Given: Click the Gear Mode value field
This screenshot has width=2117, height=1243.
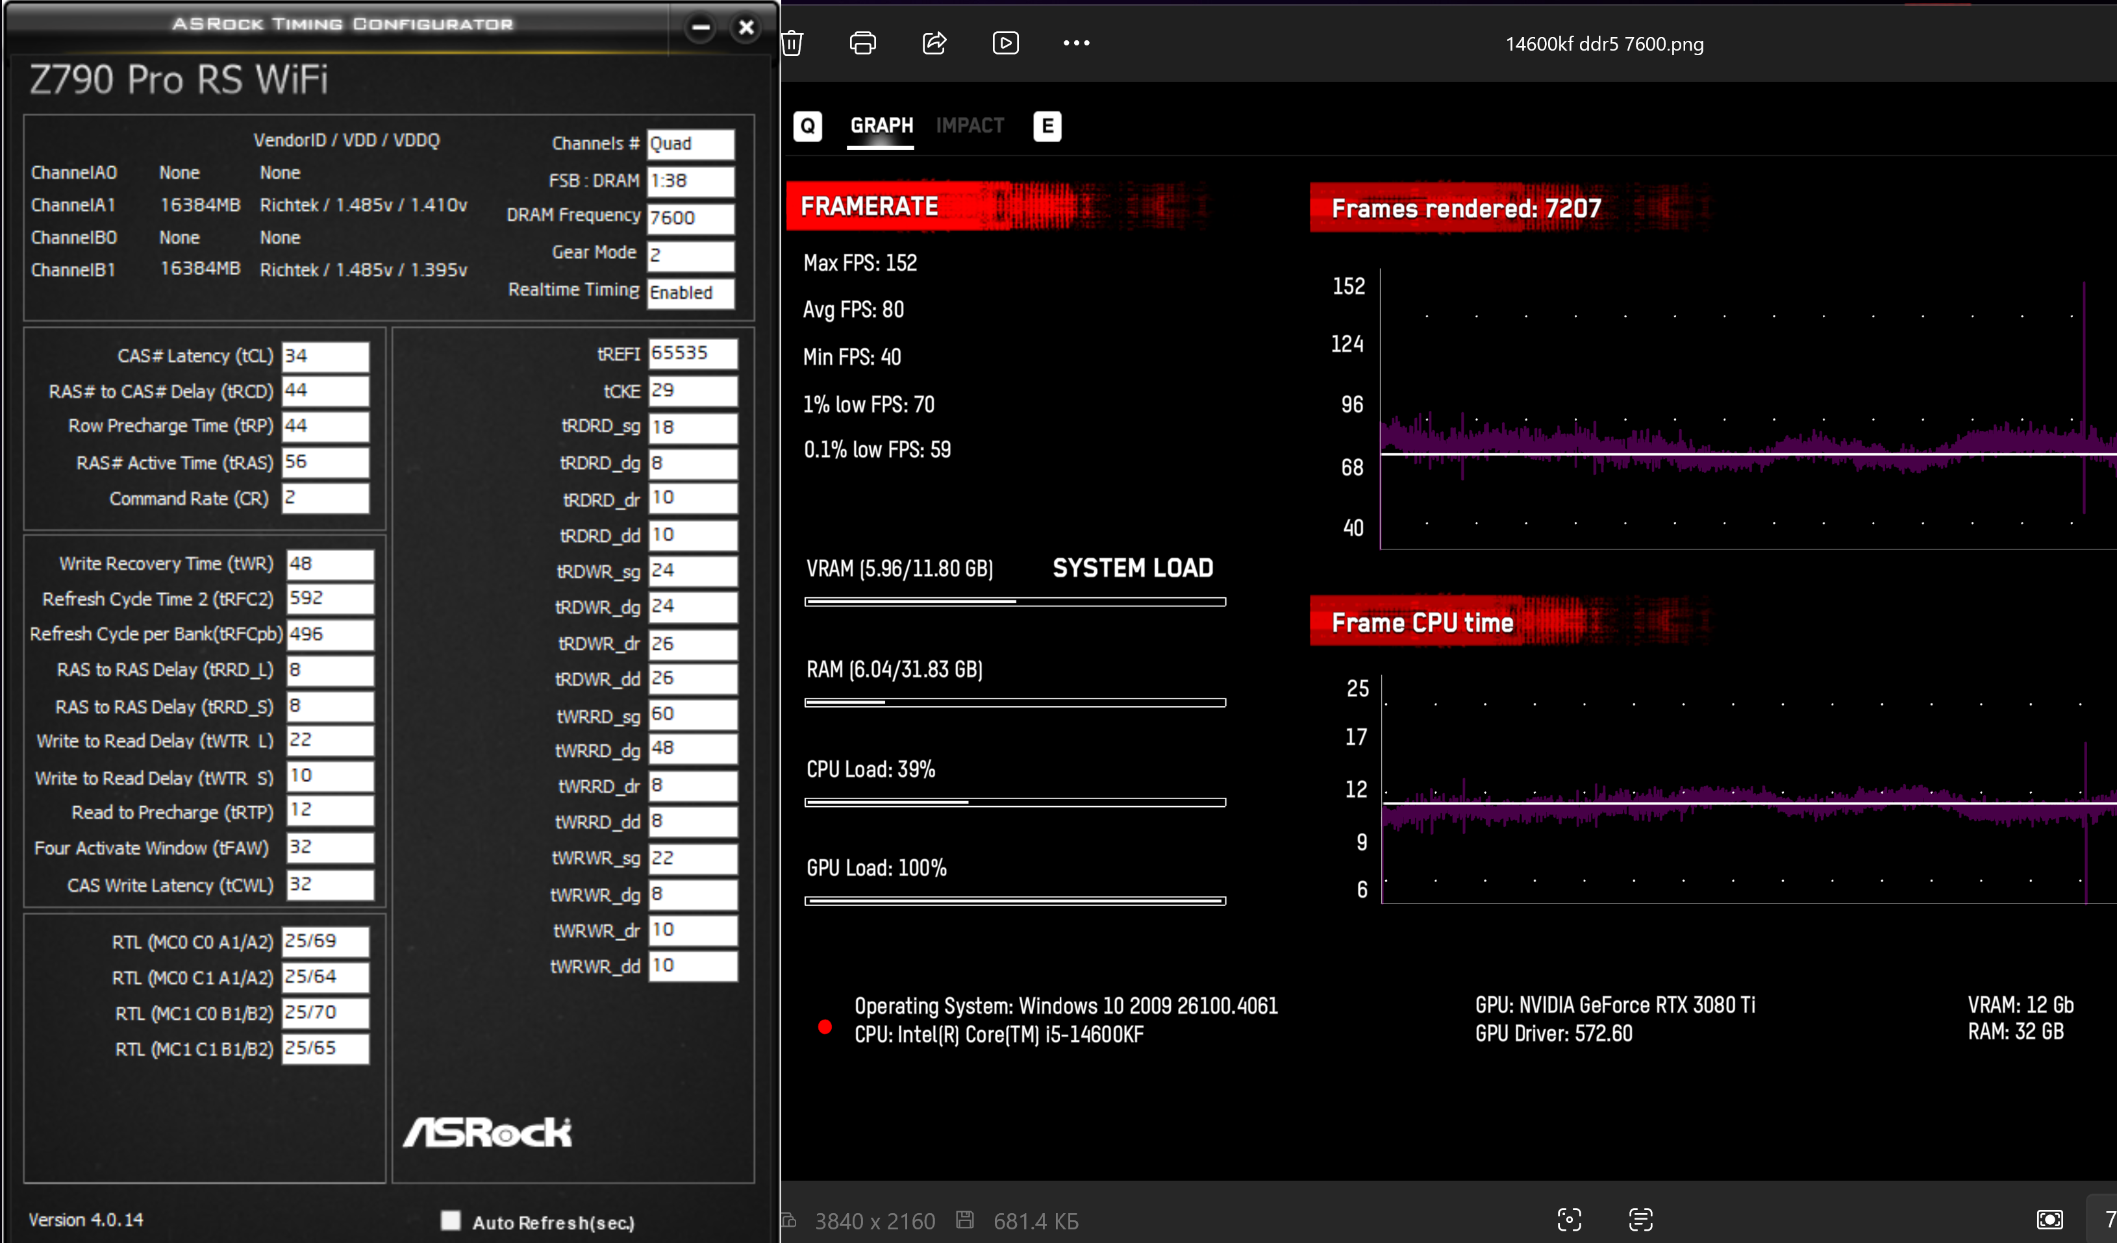Looking at the screenshot, I should click(x=690, y=255).
